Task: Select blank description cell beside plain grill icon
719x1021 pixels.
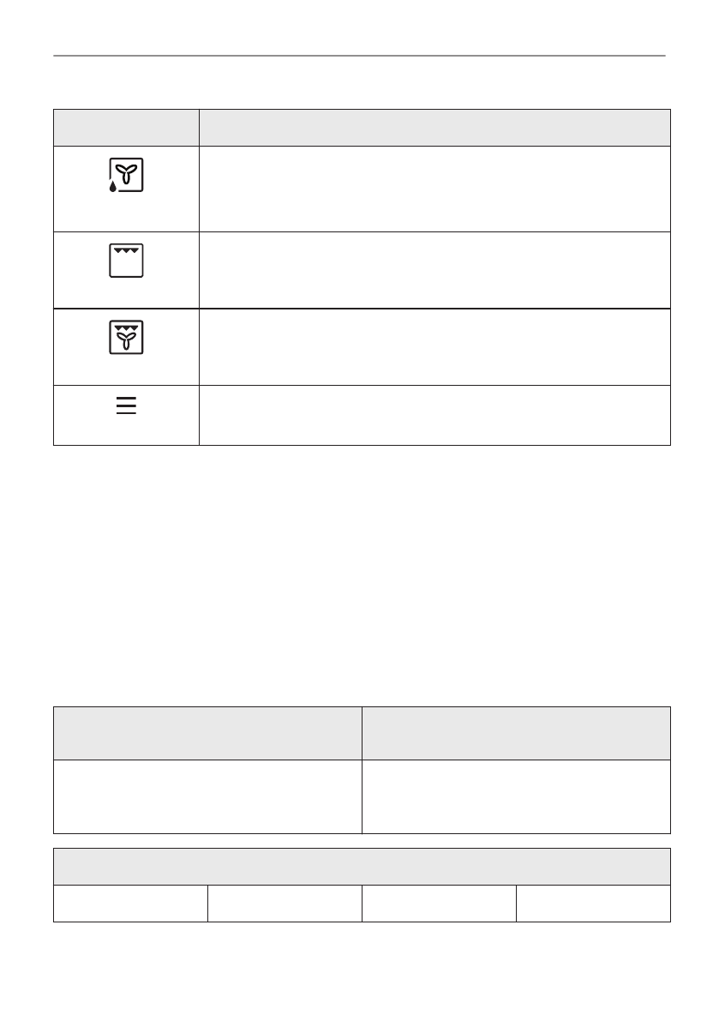Action: click(434, 269)
